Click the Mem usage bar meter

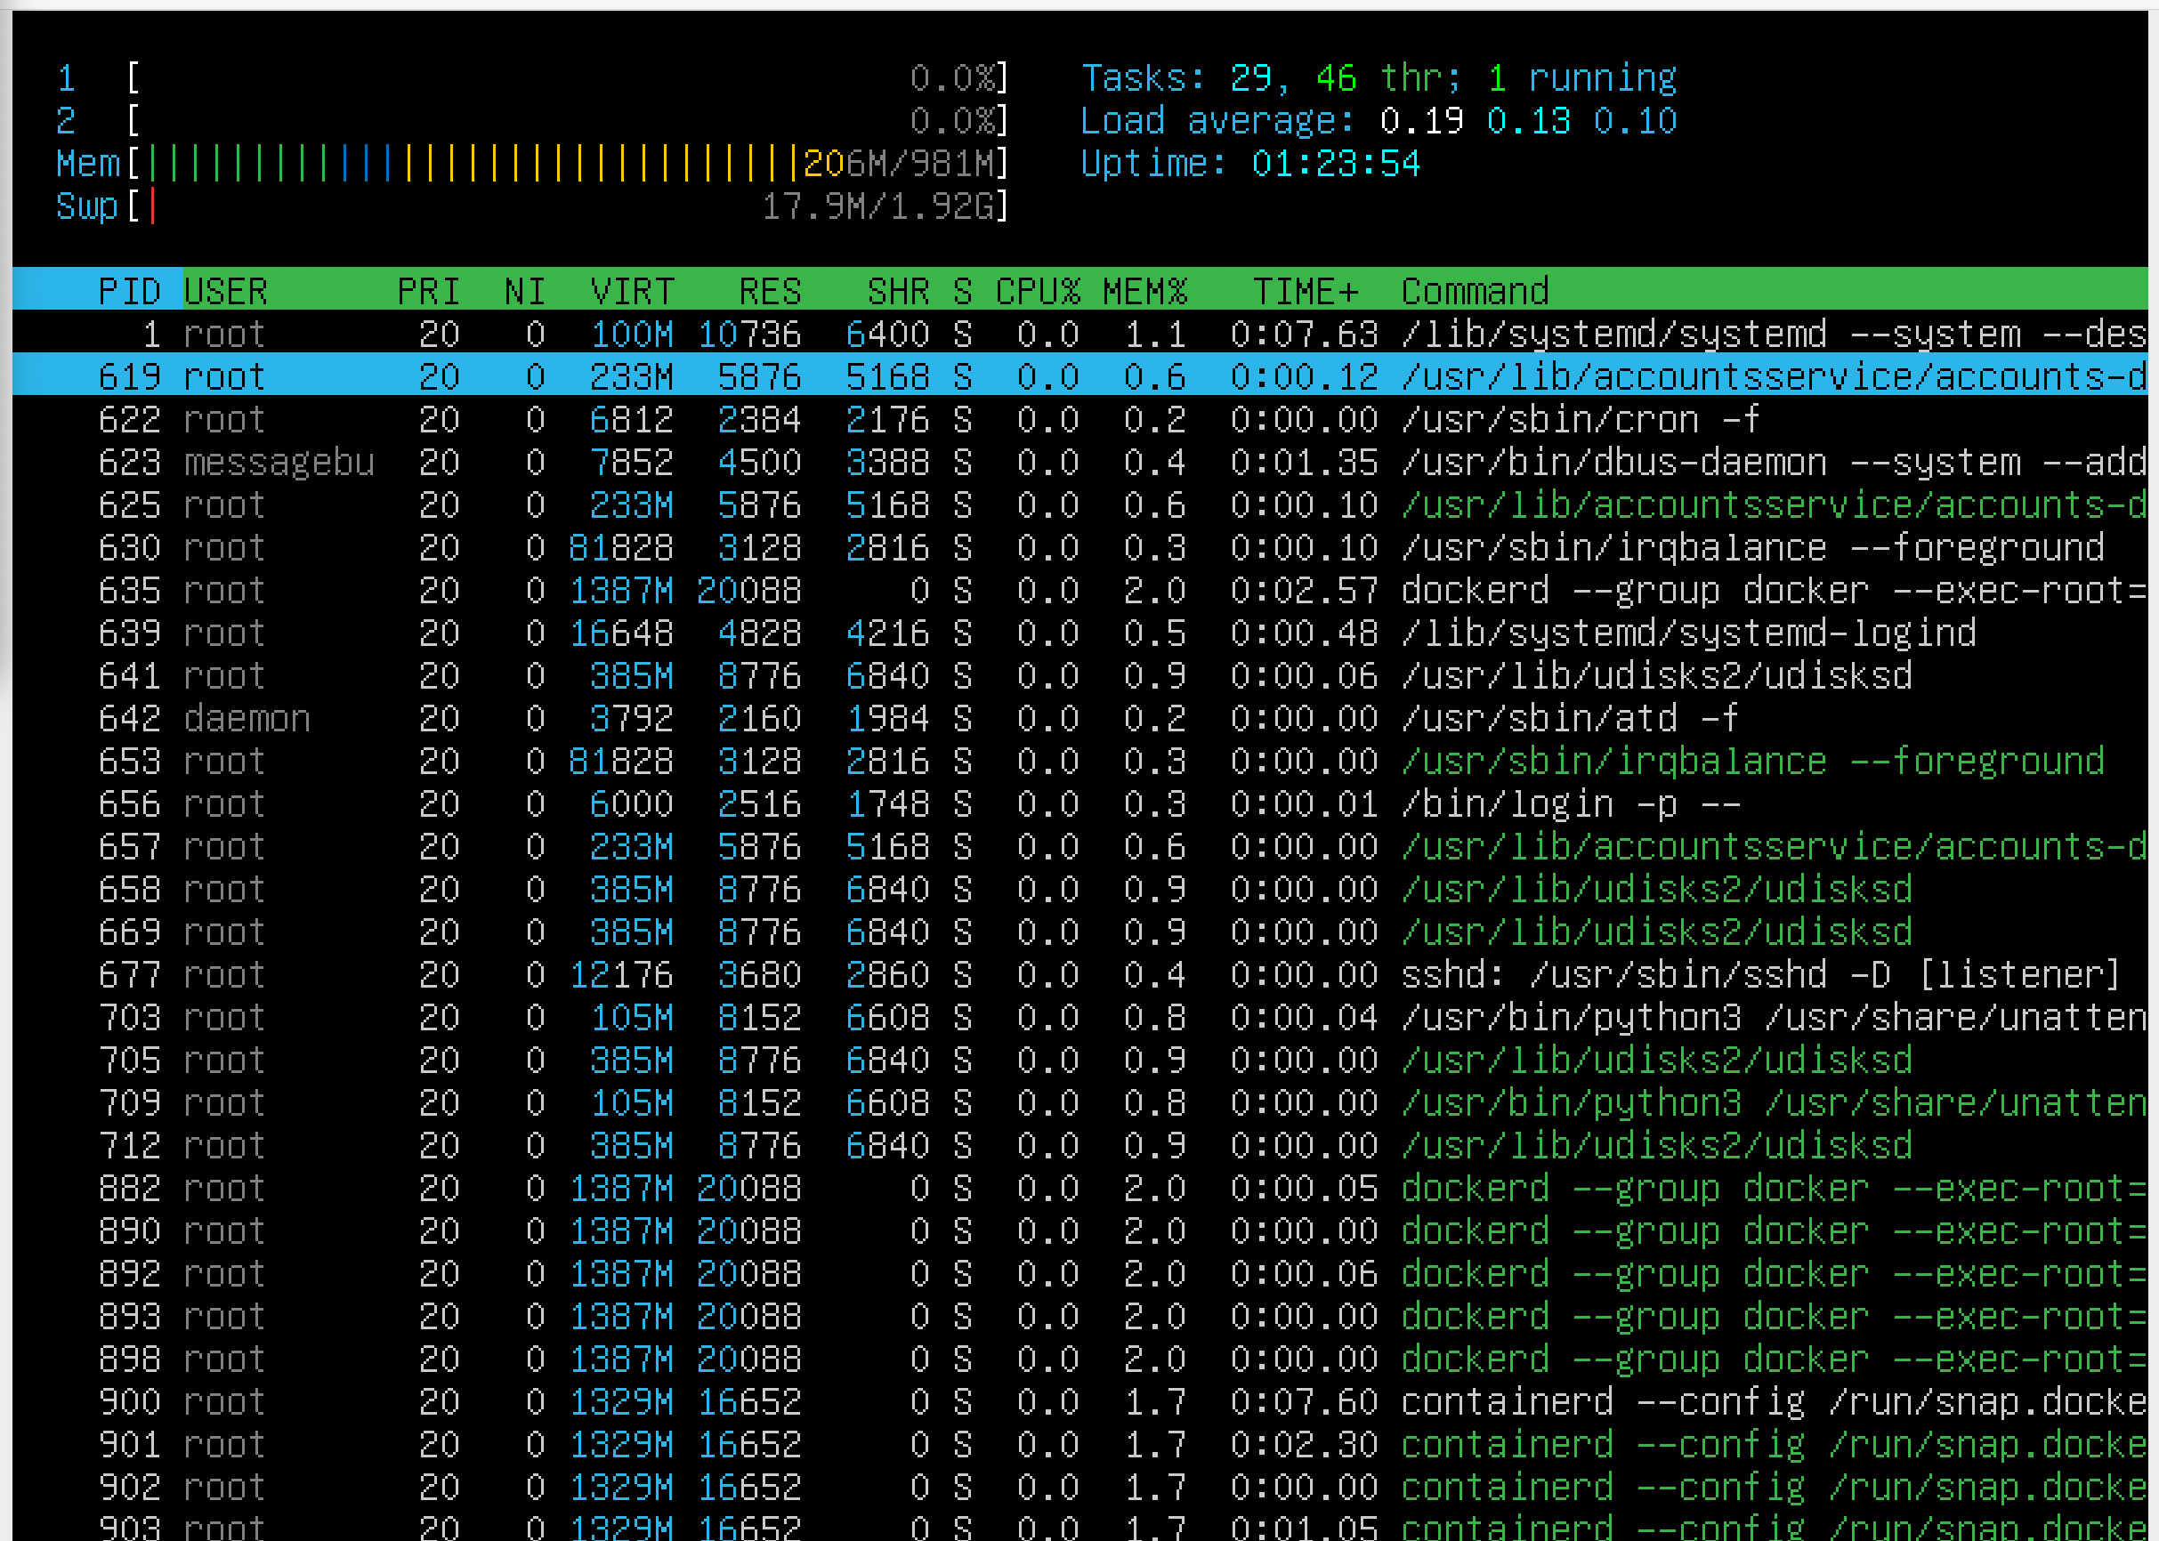(532, 163)
